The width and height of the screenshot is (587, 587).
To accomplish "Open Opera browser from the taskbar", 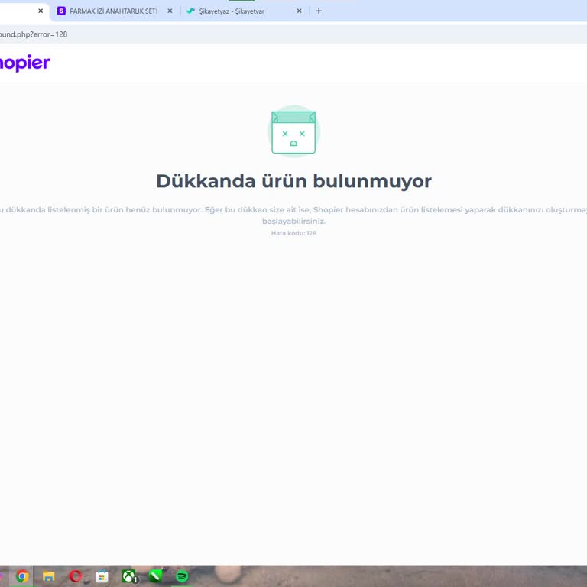I will click(75, 576).
